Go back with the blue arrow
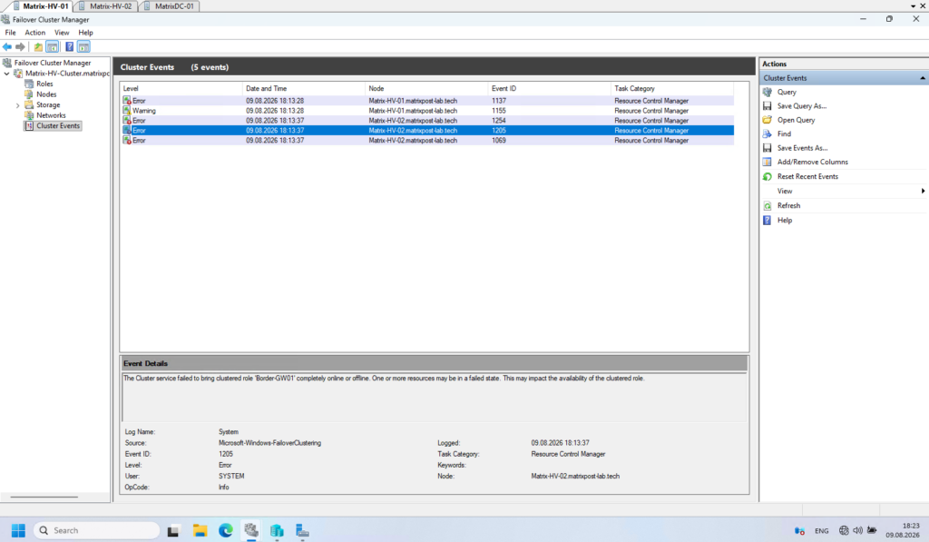This screenshot has height=542, width=929. [7, 47]
